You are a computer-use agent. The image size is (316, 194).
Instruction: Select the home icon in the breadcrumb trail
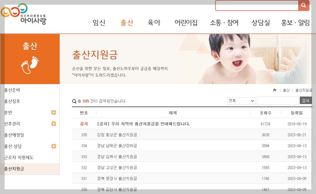click(274, 90)
